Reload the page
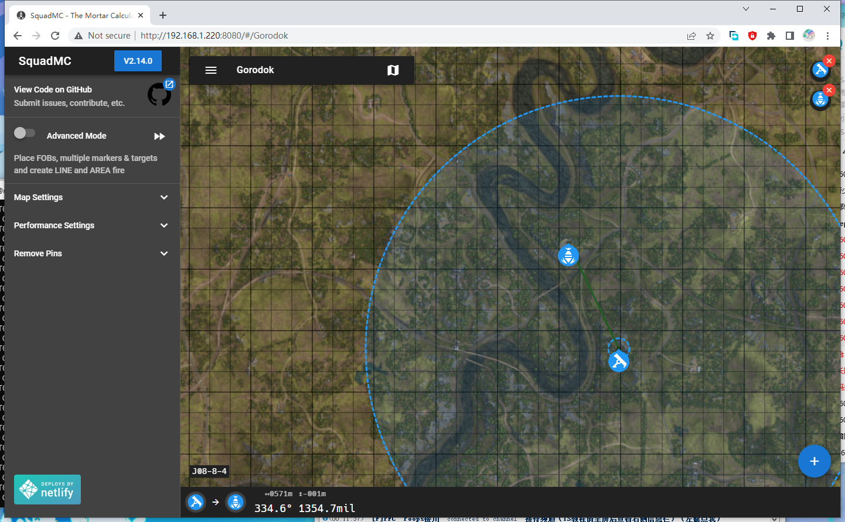 [55, 36]
